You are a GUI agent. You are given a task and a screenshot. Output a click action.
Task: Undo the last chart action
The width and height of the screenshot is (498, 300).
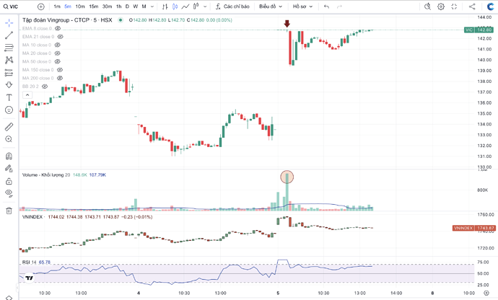pyautogui.click(x=326, y=6)
